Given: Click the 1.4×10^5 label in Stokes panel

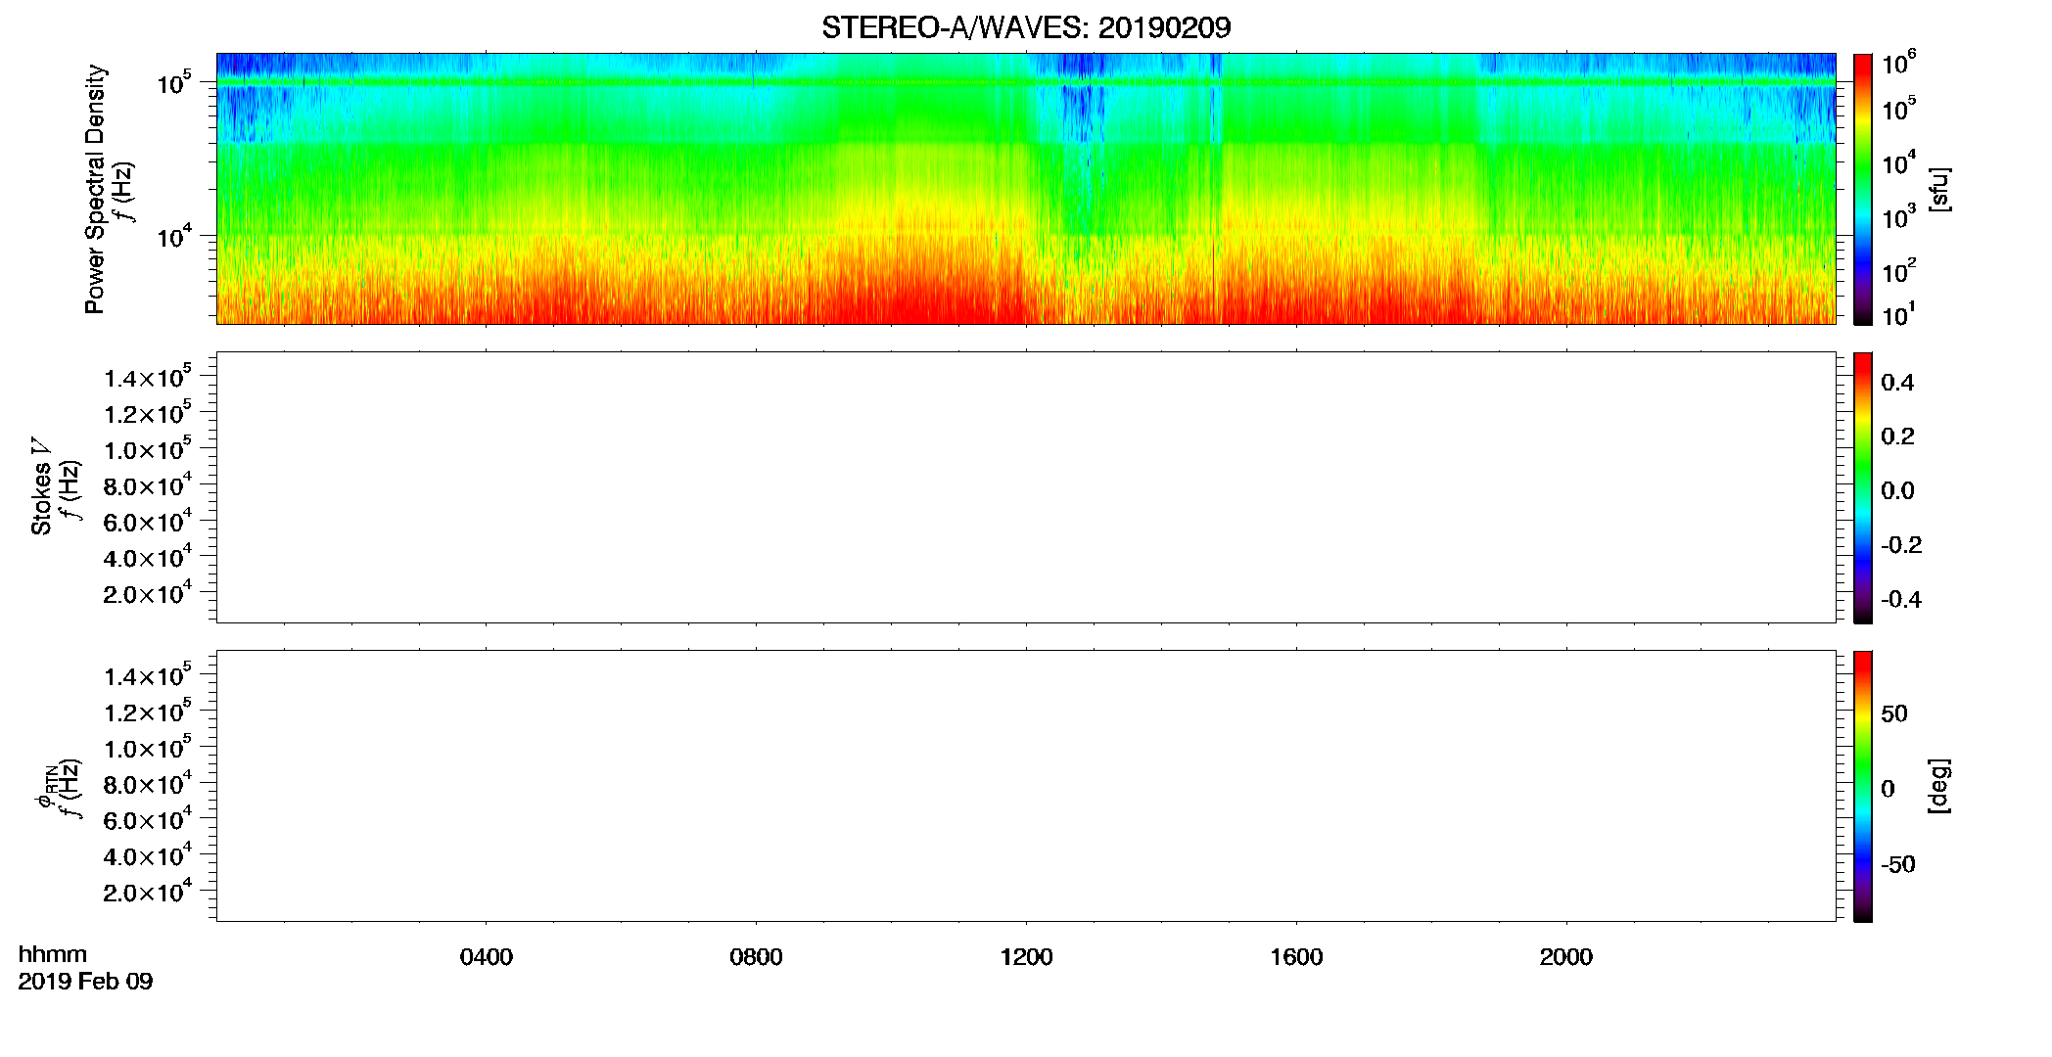Looking at the screenshot, I should click(147, 377).
